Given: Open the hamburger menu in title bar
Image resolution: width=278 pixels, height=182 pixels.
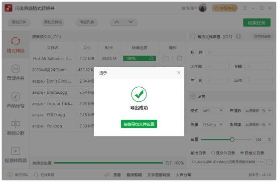Looking at the screenshot, I should point(245,8).
